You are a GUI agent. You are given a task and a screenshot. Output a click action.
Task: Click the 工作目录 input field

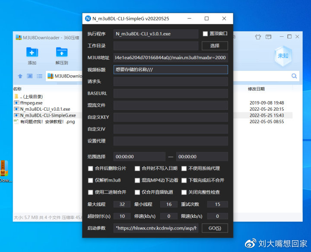(156, 46)
